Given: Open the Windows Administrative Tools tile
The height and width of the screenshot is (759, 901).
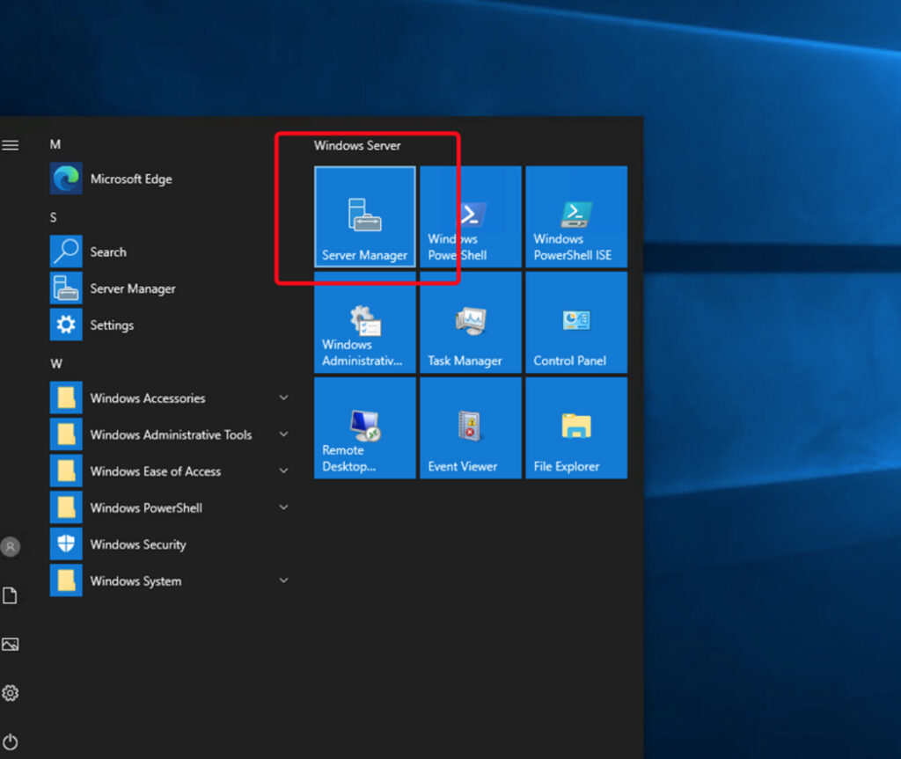Looking at the screenshot, I should [364, 322].
